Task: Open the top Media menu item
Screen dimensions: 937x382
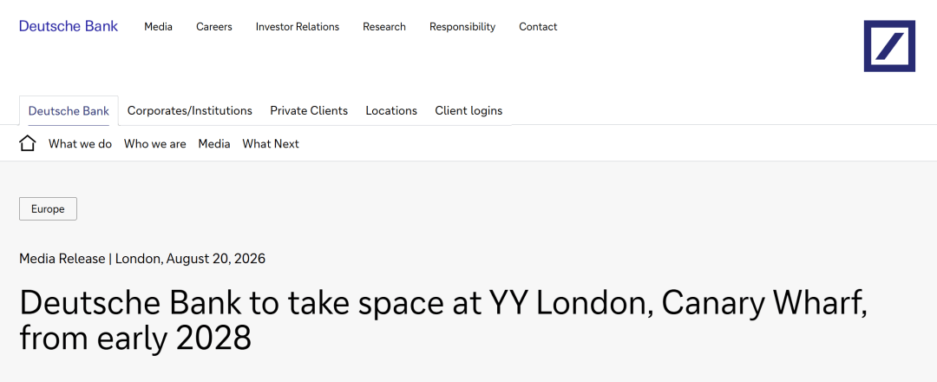Action: (159, 27)
